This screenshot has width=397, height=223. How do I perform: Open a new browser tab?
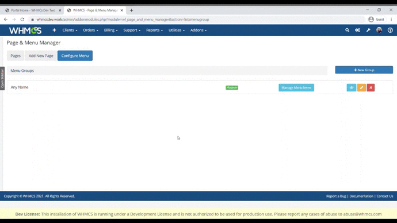[131, 10]
